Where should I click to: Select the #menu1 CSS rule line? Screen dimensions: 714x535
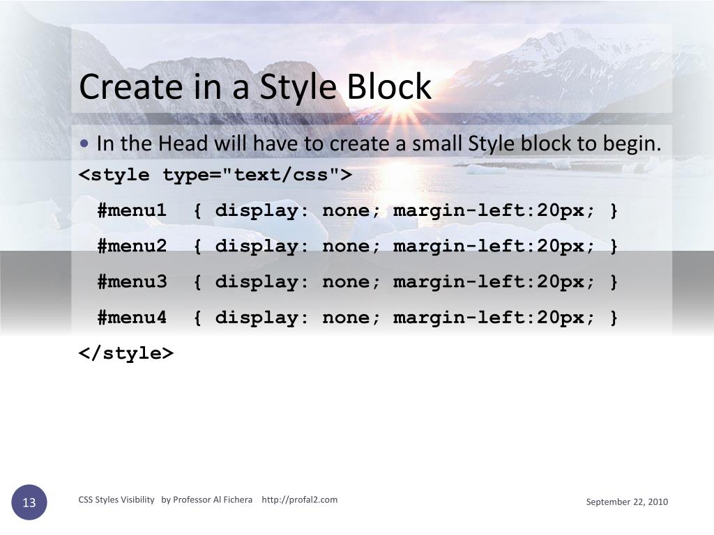358,210
